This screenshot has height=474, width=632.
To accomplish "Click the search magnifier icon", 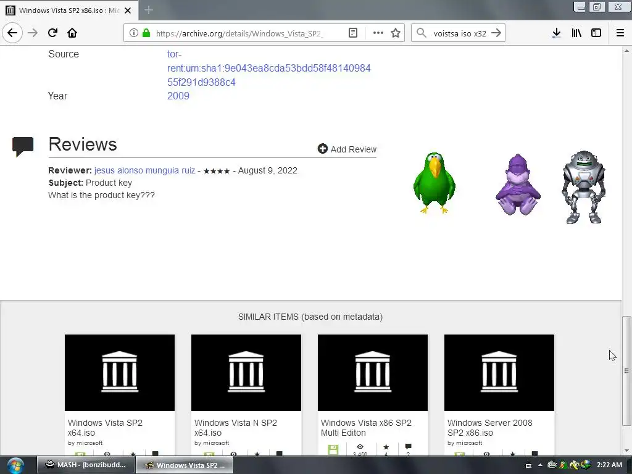I will (x=421, y=33).
